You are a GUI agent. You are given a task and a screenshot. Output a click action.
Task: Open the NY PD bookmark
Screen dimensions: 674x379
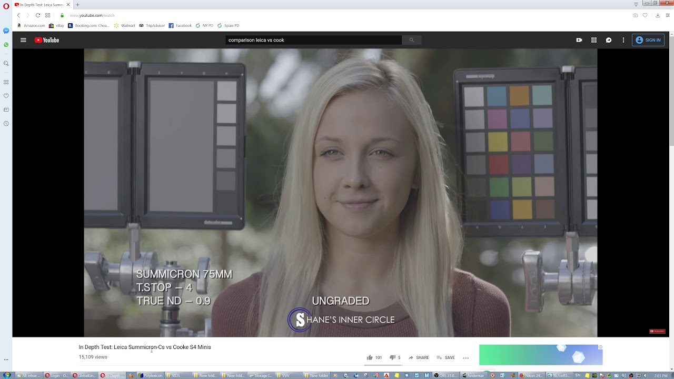click(x=204, y=25)
